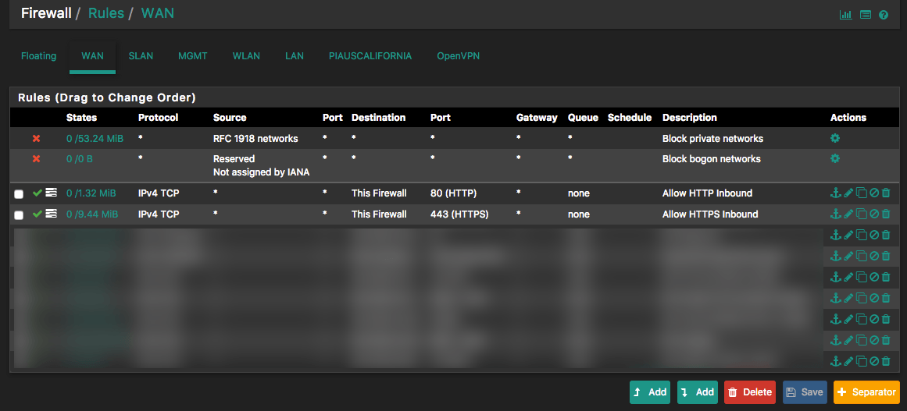This screenshot has height=411, width=907.
Task: Edit the Allow HTTP Inbound rule
Action: [x=848, y=193]
